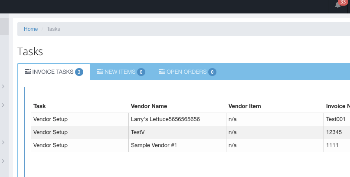Expand the first sidebar chevron
The height and width of the screenshot is (177, 350).
coord(3,86)
